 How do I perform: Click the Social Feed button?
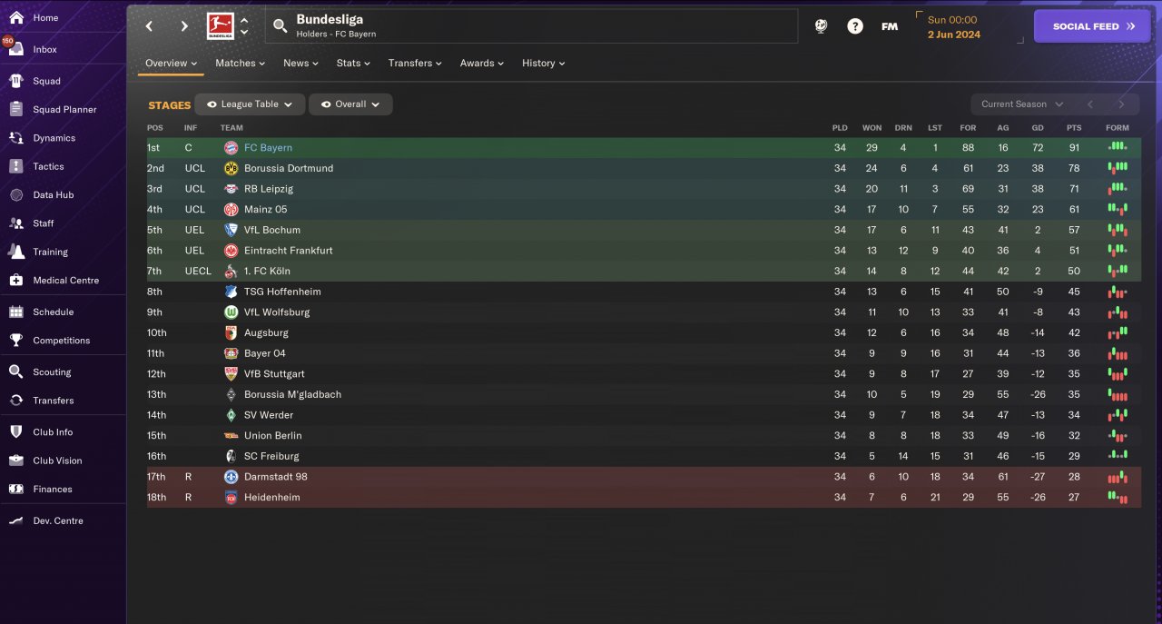point(1092,26)
